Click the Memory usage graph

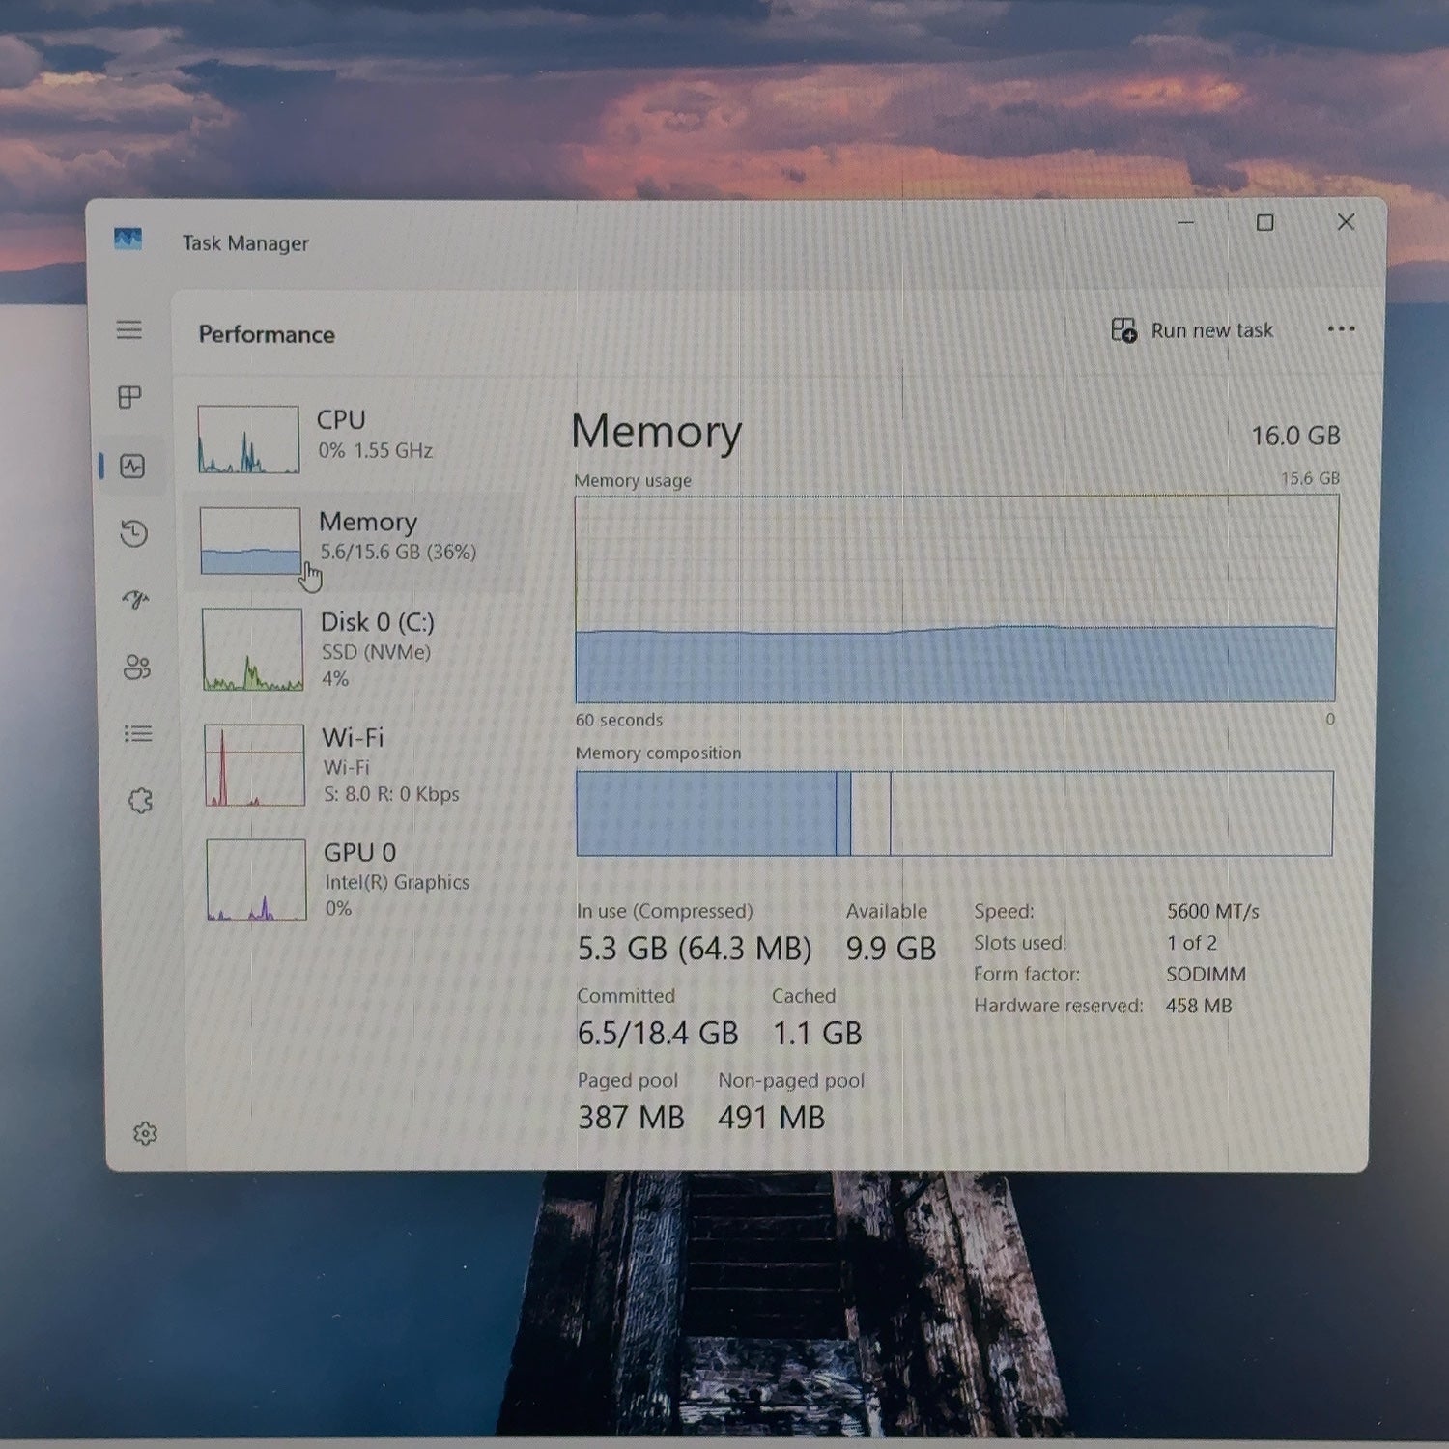click(x=956, y=599)
